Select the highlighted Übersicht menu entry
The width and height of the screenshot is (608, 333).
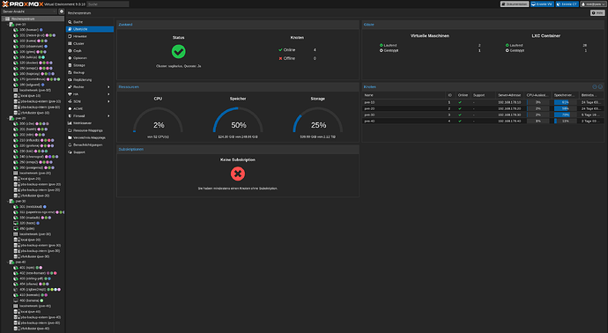pyautogui.click(x=90, y=29)
